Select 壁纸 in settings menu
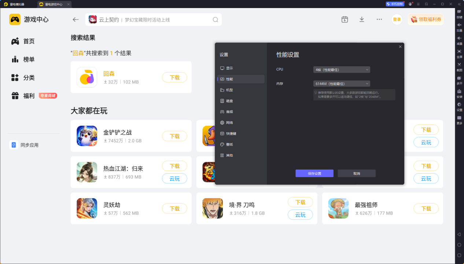464x264 pixels. (x=241, y=144)
